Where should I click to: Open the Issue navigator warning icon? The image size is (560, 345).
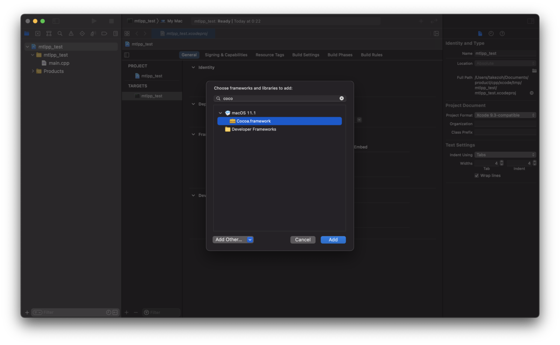pyautogui.click(x=71, y=34)
